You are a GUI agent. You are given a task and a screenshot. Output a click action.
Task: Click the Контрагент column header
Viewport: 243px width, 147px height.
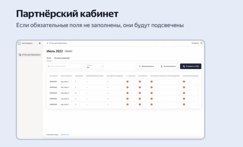click(143, 76)
